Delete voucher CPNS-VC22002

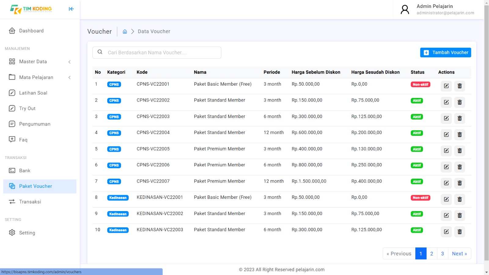pos(460,102)
